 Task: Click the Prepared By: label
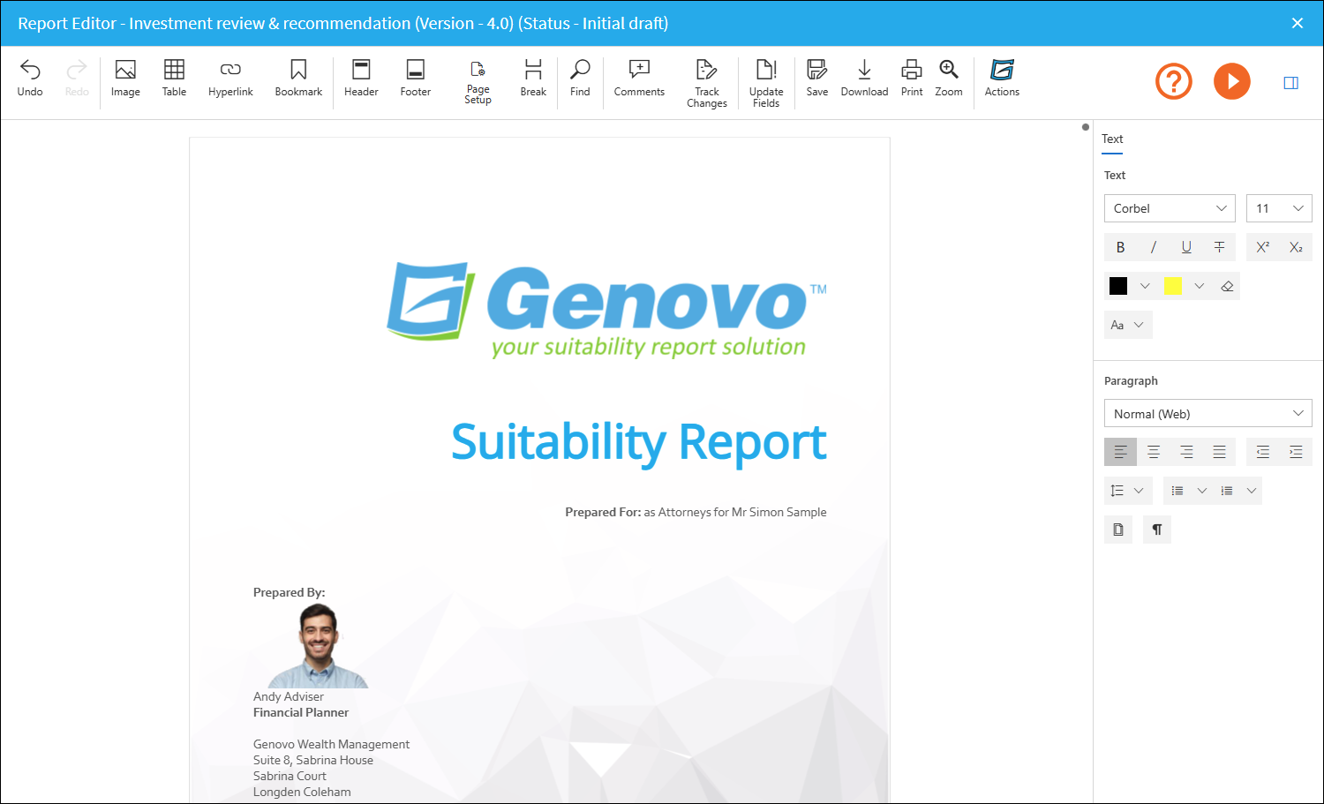tap(289, 592)
